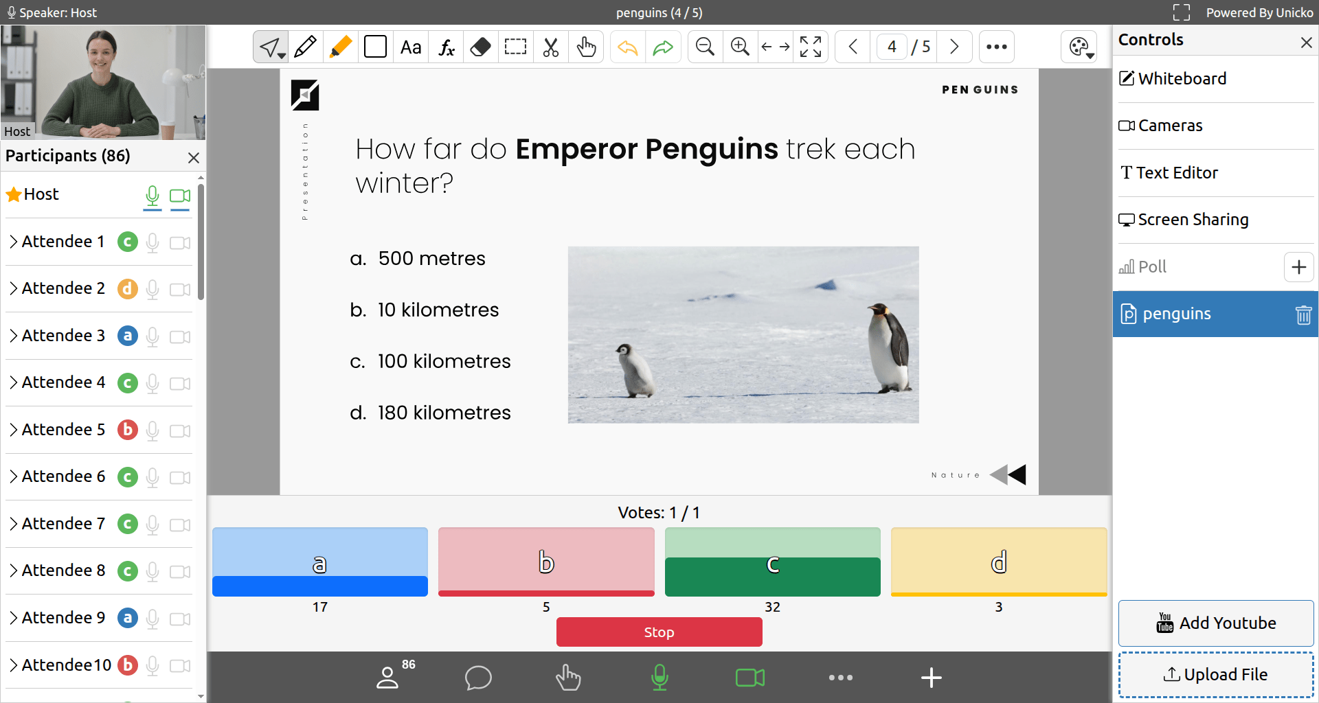
Task: Toggle Host camera in participants list
Action: (x=180, y=196)
